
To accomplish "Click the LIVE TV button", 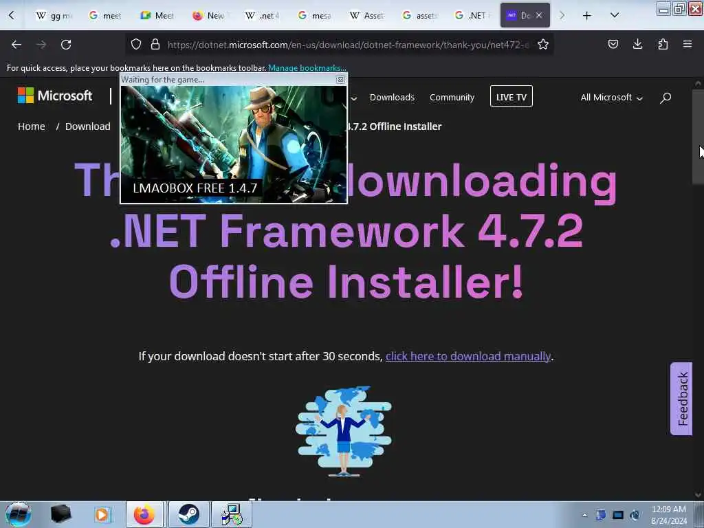I will click(x=511, y=96).
